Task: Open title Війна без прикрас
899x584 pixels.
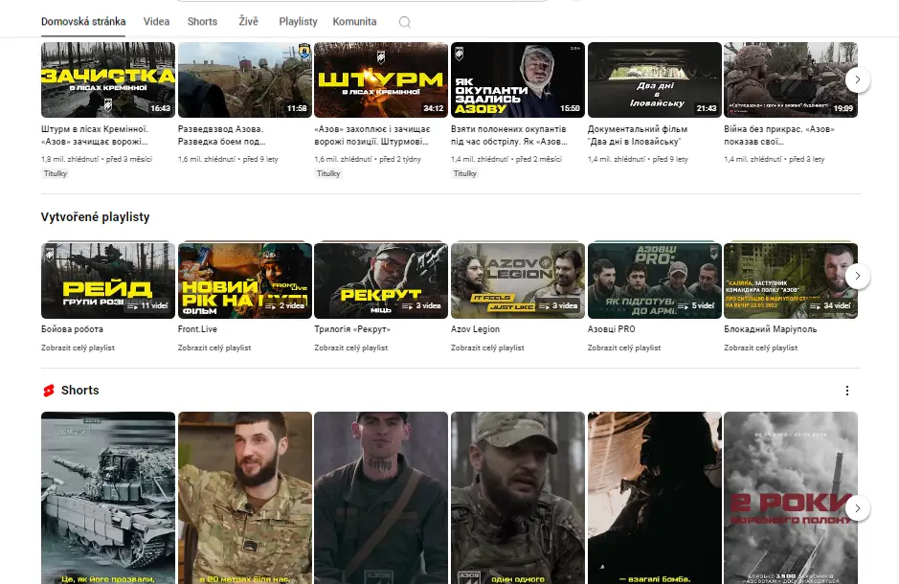Action: [x=779, y=135]
